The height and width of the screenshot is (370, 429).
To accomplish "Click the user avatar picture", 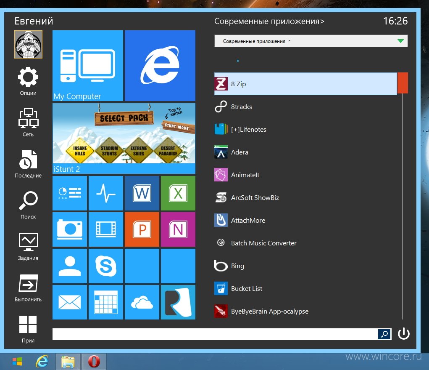I will point(29,44).
